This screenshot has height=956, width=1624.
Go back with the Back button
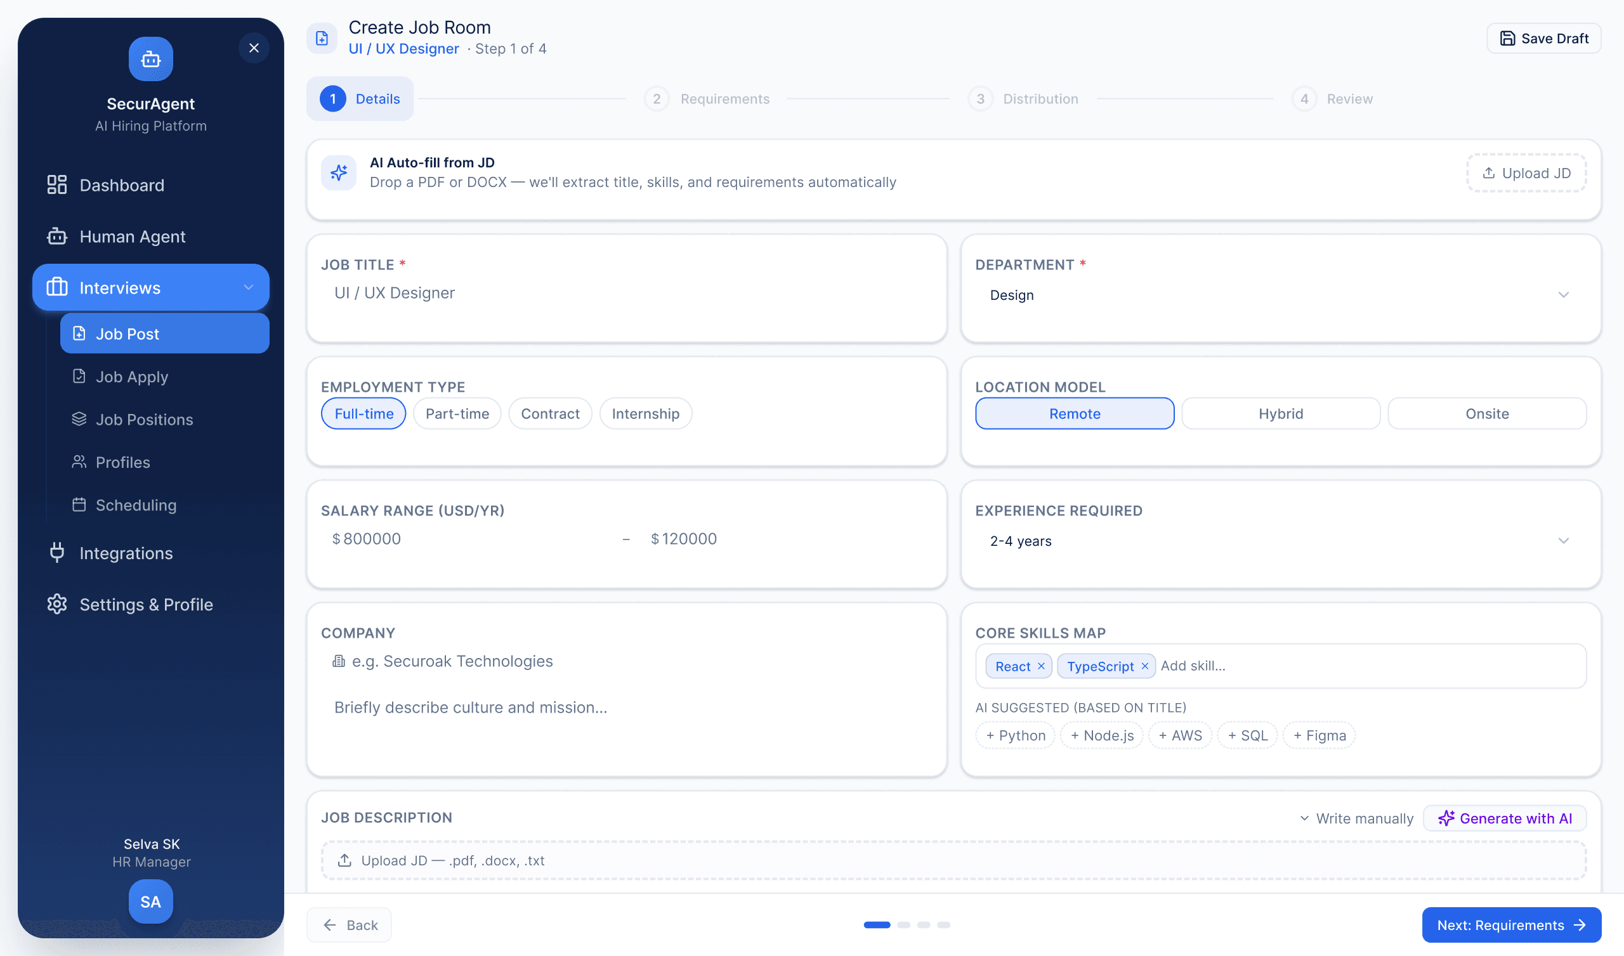click(350, 925)
